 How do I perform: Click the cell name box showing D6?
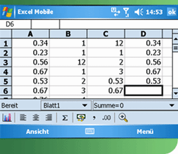tap(15, 24)
